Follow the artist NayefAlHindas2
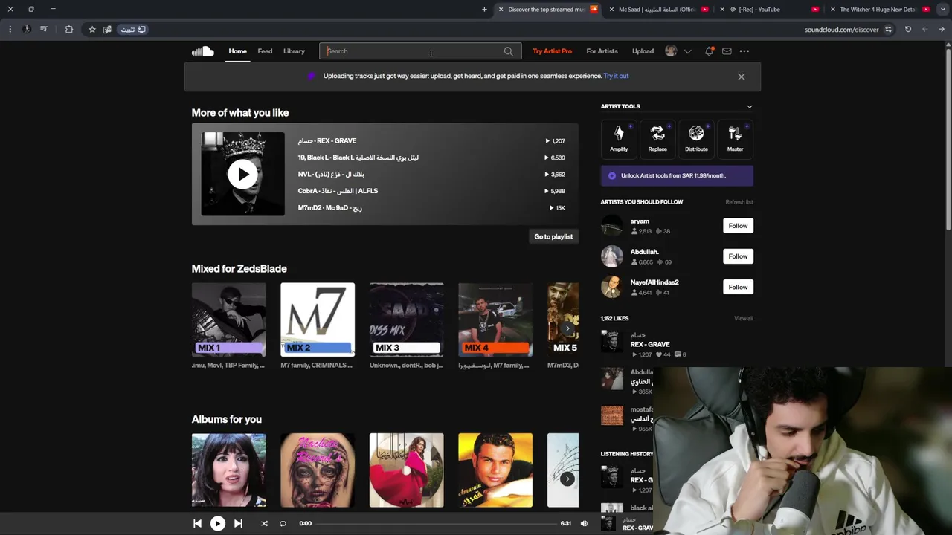The height and width of the screenshot is (535, 952). point(738,287)
